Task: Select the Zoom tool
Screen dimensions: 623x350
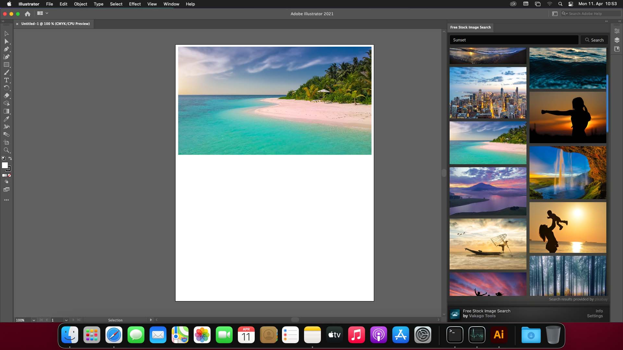Action: [x=6, y=150]
